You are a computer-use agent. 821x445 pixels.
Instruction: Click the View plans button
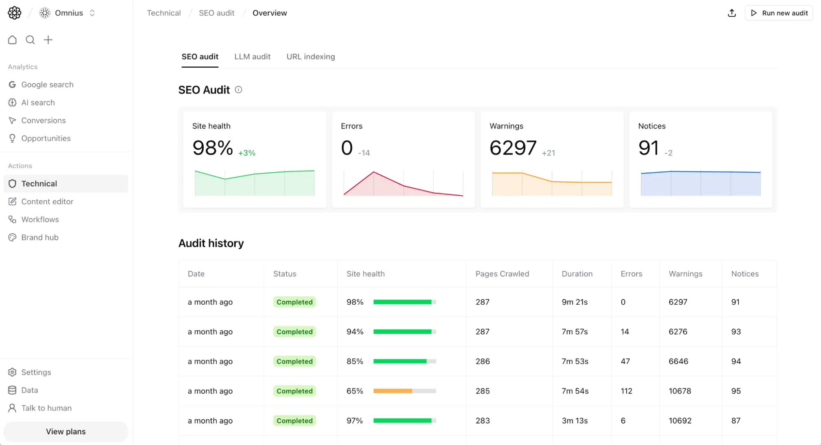(65, 431)
